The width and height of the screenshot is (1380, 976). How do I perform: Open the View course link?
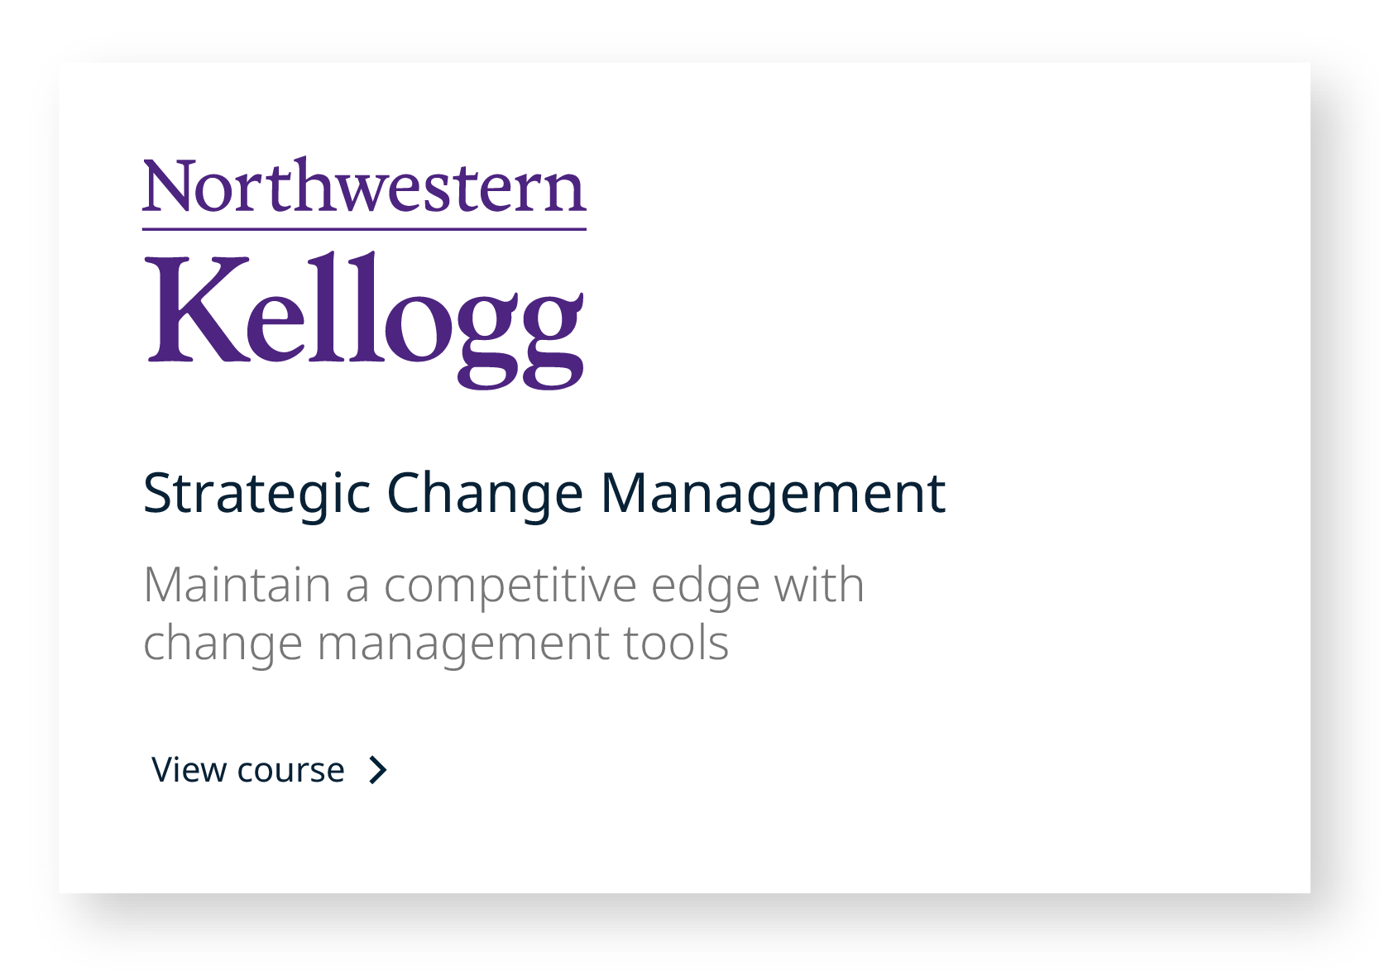248,770
